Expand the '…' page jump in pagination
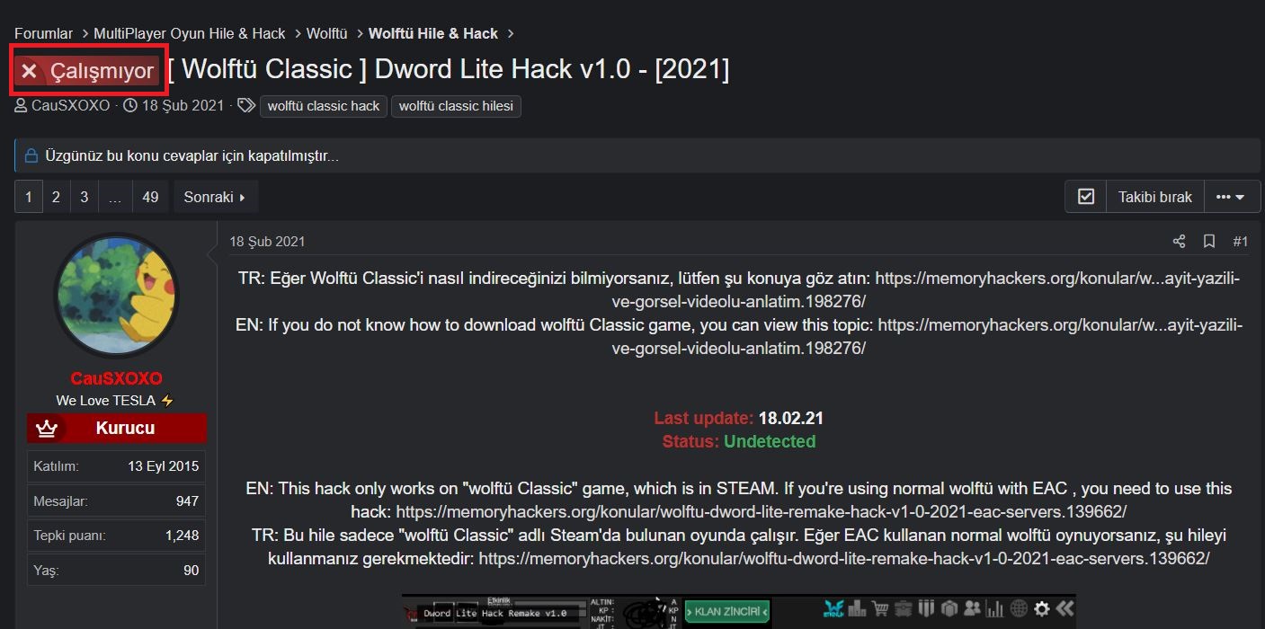 (x=115, y=197)
